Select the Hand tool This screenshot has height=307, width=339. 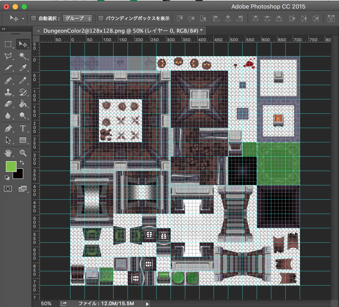tap(8, 153)
